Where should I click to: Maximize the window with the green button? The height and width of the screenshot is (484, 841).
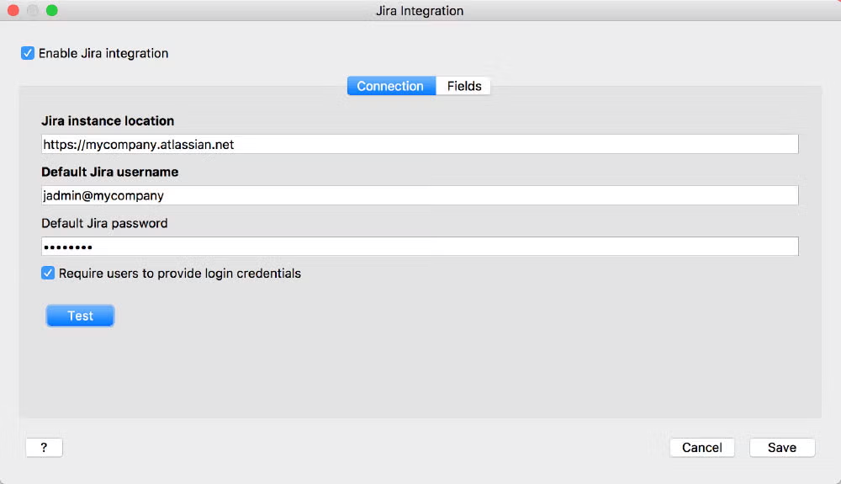(51, 10)
